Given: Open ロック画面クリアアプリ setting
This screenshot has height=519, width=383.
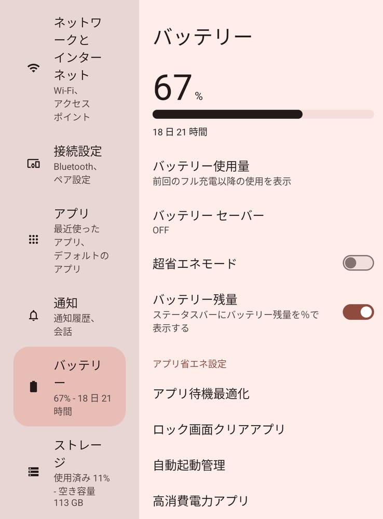Looking at the screenshot, I should coord(219,429).
